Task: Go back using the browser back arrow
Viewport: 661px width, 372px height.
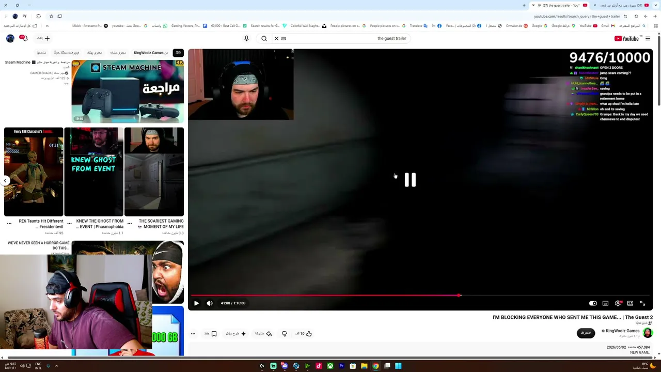Action: pos(654,17)
